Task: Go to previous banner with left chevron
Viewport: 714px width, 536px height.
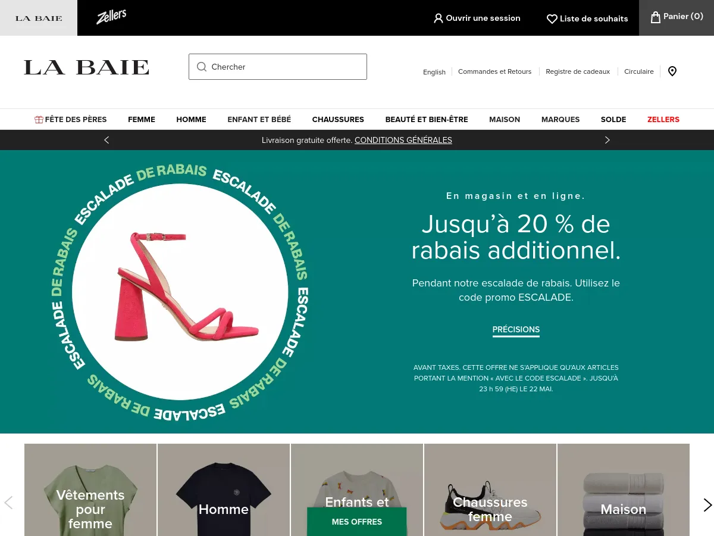Action: tap(107, 140)
